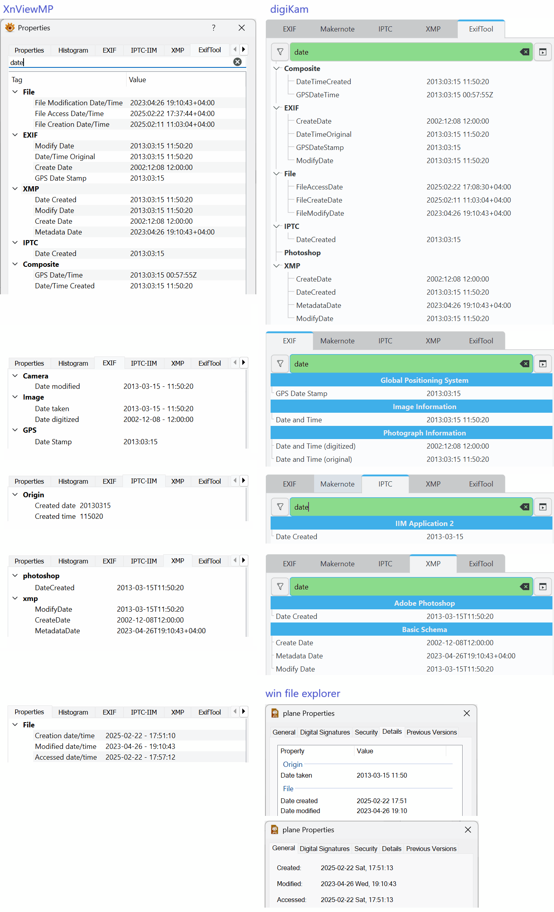Click filter funnel in digiKam's Global Positioning System panel

(280, 364)
